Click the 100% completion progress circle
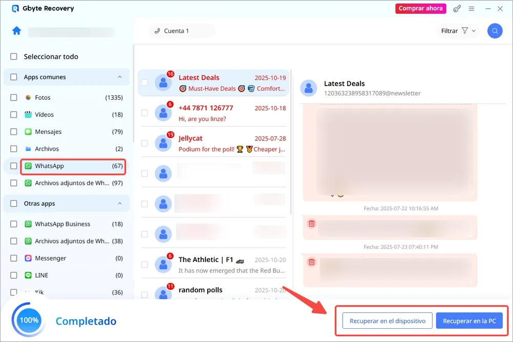 point(28,320)
